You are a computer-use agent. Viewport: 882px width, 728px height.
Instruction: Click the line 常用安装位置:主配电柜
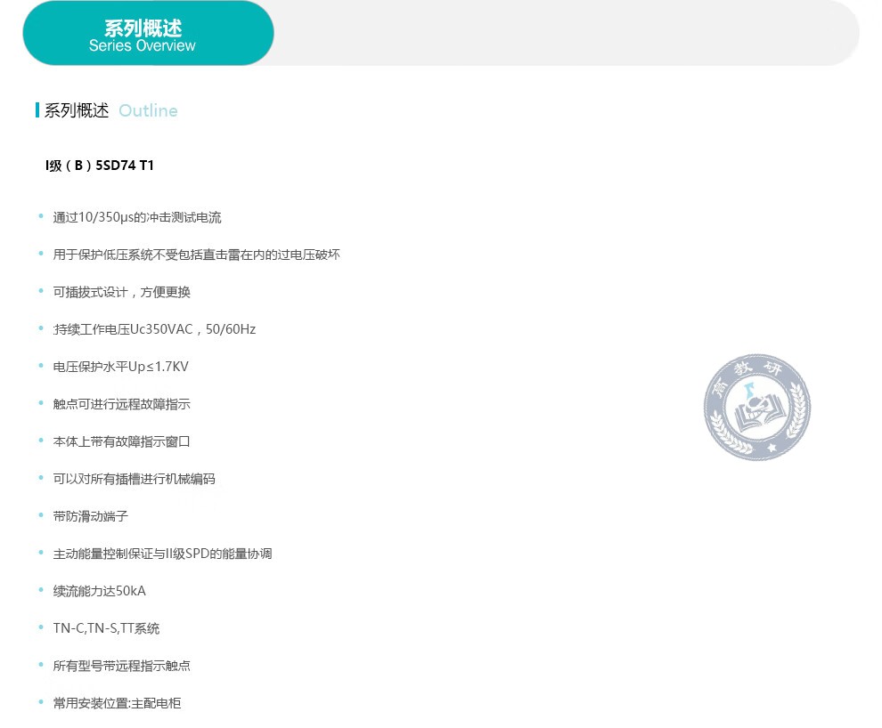[x=117, y=703]
